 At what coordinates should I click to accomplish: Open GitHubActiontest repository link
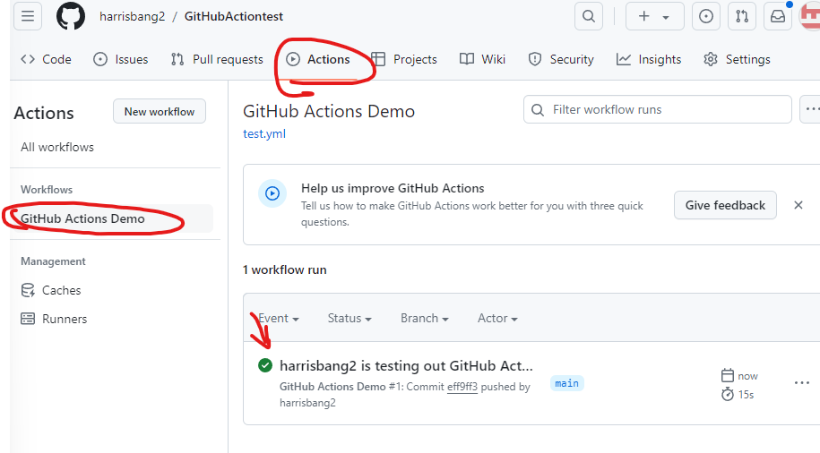tap(234, 17)
